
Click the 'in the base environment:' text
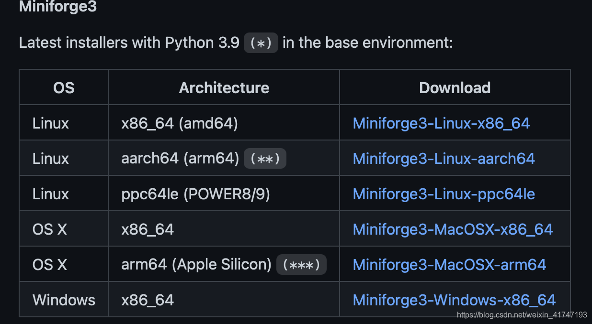(x=368, y=43)
